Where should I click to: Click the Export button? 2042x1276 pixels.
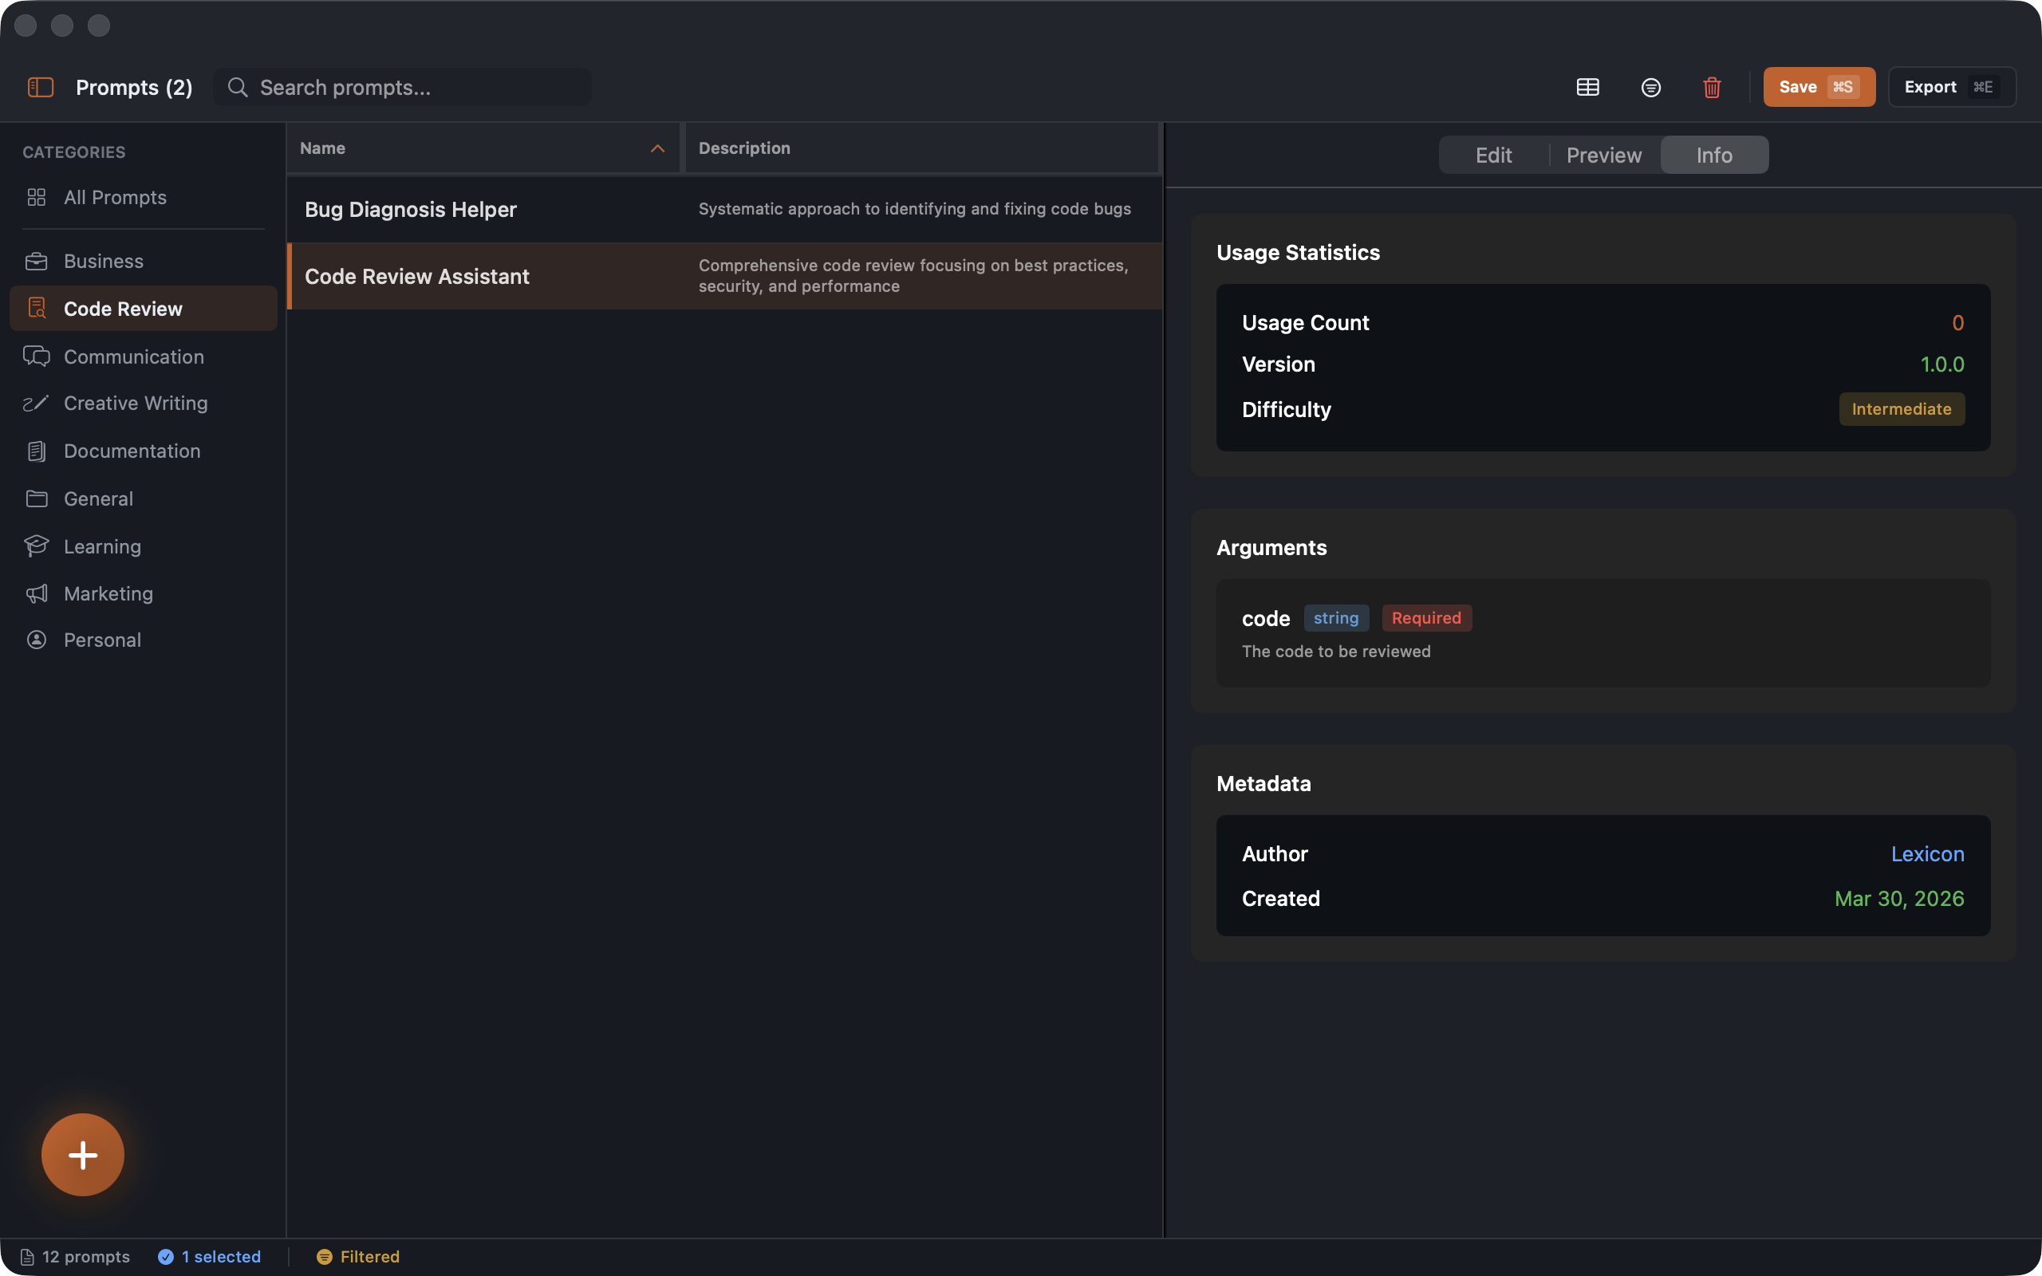pos(1951,87)
